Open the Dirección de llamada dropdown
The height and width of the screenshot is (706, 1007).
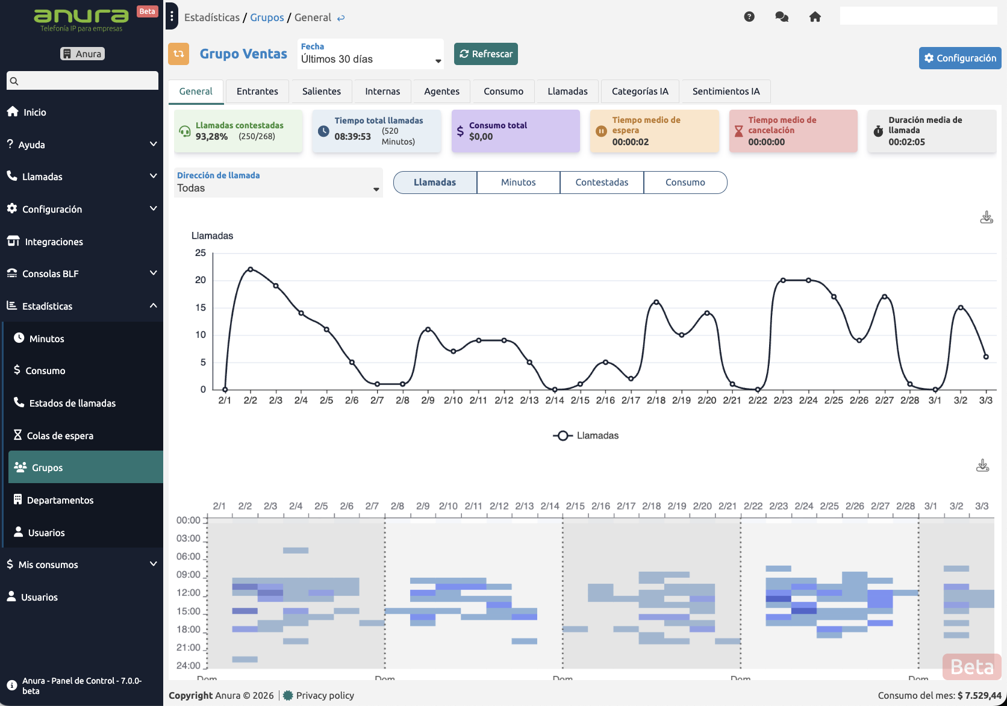[x=278, y=183]
